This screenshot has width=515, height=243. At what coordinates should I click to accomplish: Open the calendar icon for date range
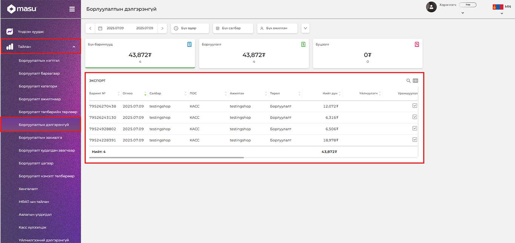(100, 28)
